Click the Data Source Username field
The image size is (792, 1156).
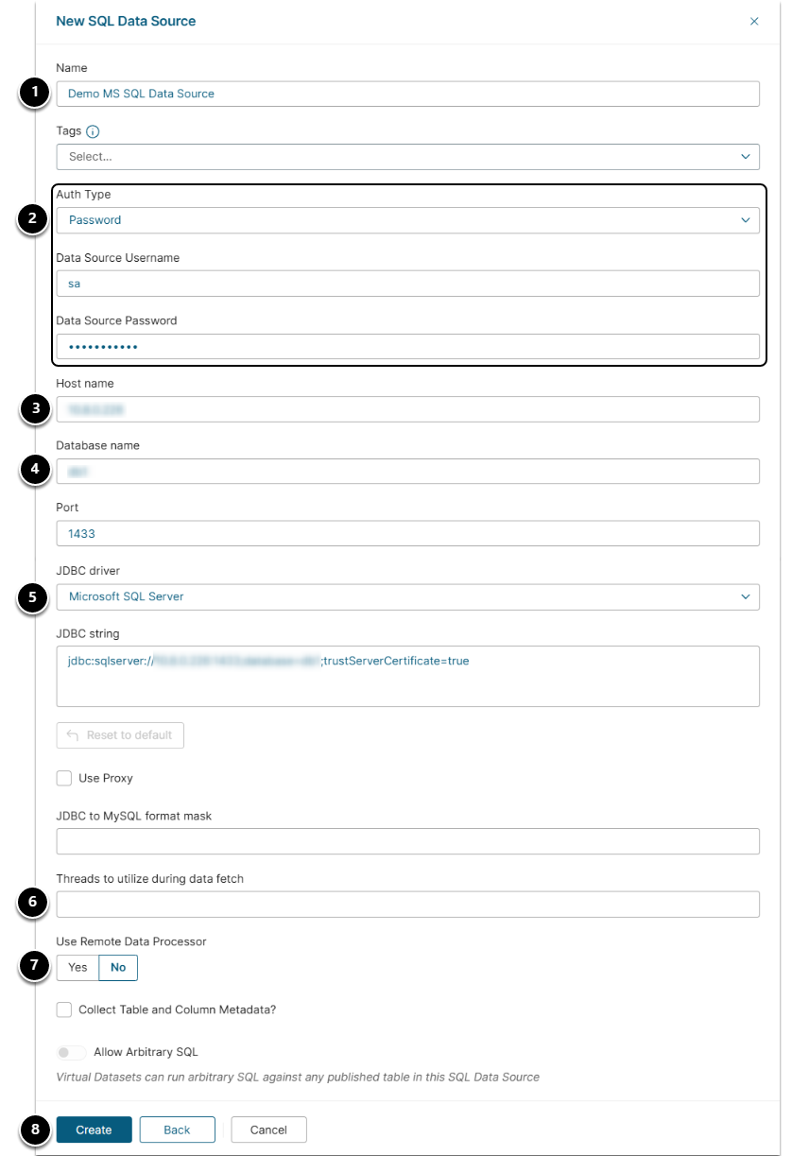(407, 284)
